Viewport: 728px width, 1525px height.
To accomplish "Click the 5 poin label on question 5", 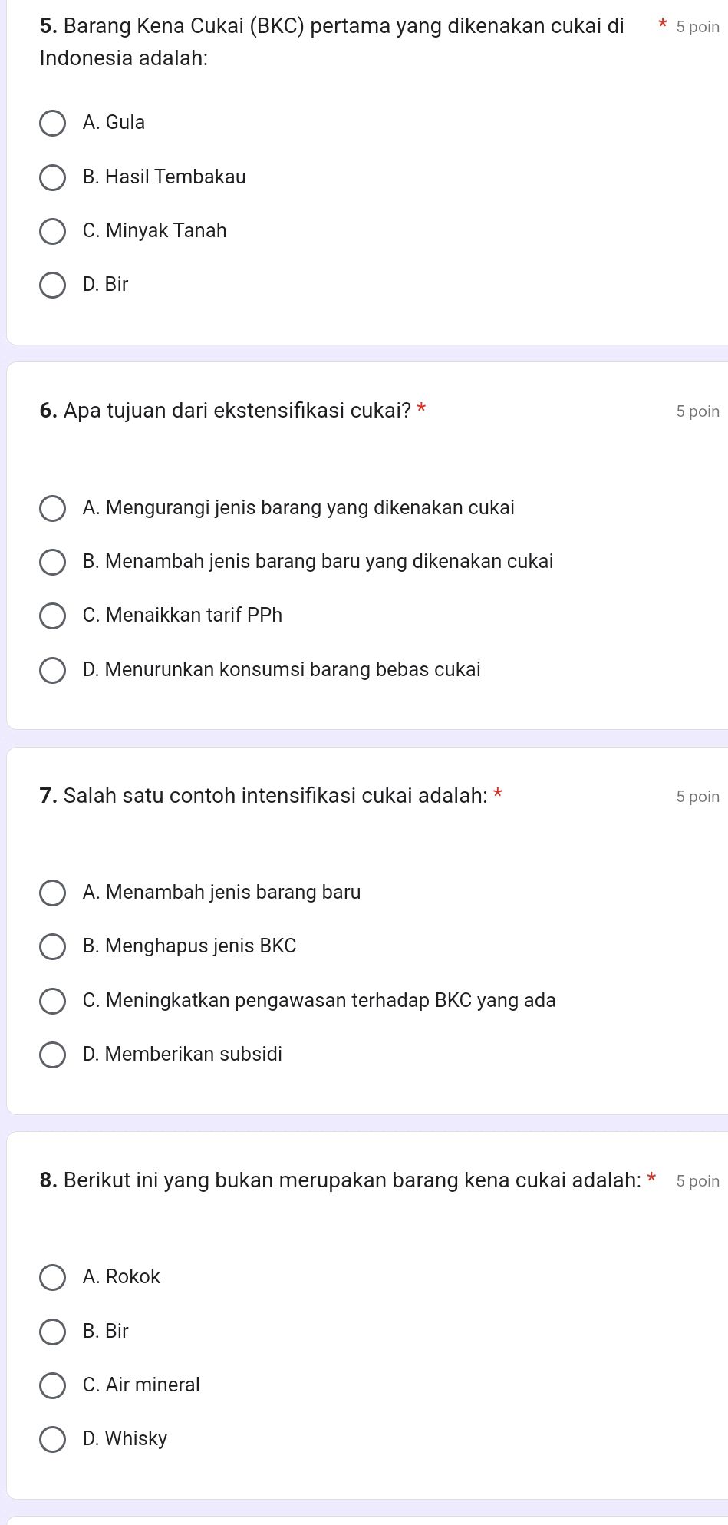I will click(x=698, y=26).
